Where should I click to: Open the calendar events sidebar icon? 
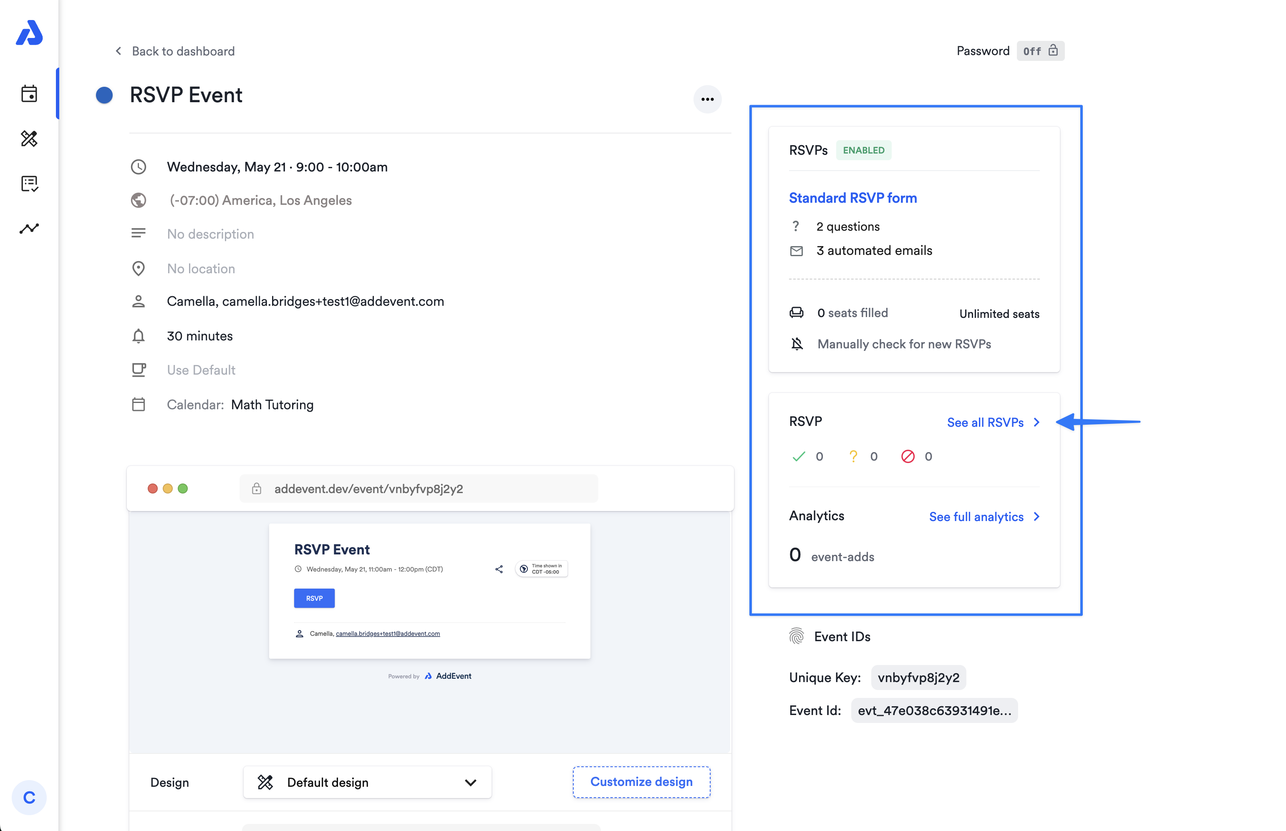(x=29, y=94)
